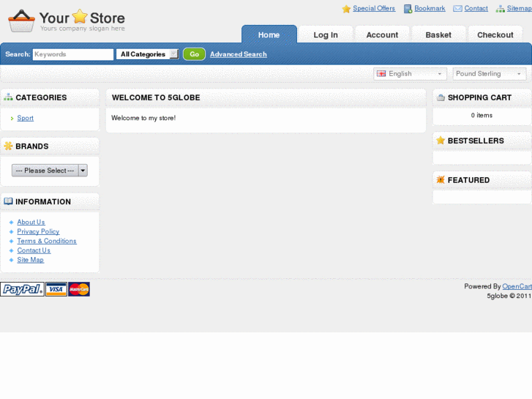This screenshot has width=532, height=399.
Task: Open the Checkout tab
Action: click(495, 34)
